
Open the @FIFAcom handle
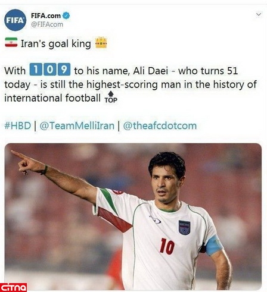click(46, 24)
